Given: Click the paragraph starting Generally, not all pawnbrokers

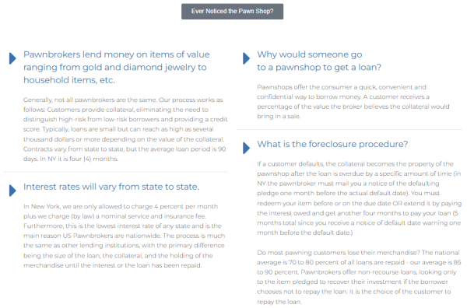Looking at the screenshot, I should pos(125,129).
